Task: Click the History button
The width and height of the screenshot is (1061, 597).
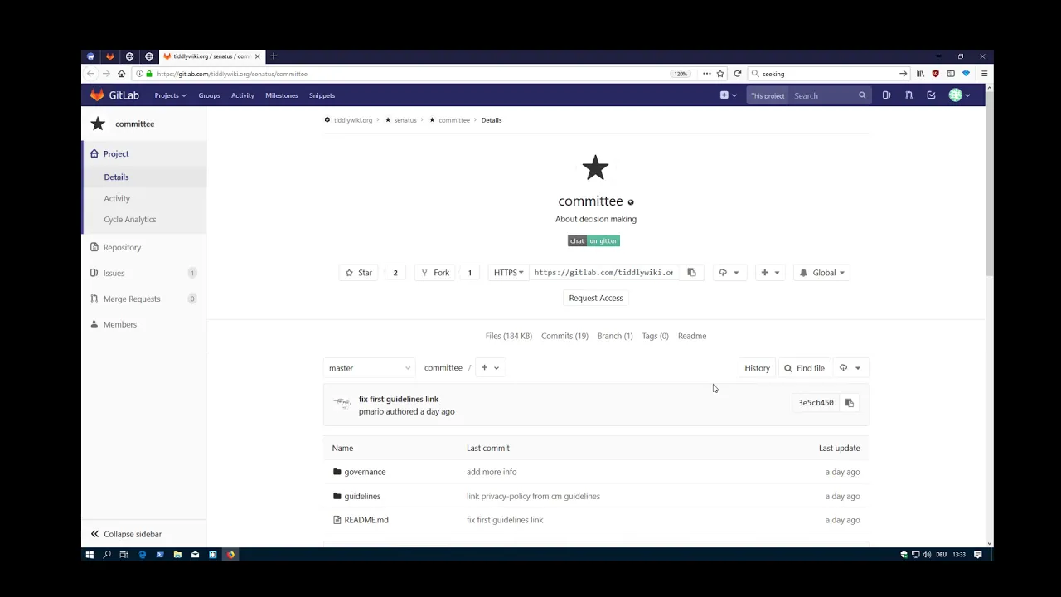Action: [757, 368]
